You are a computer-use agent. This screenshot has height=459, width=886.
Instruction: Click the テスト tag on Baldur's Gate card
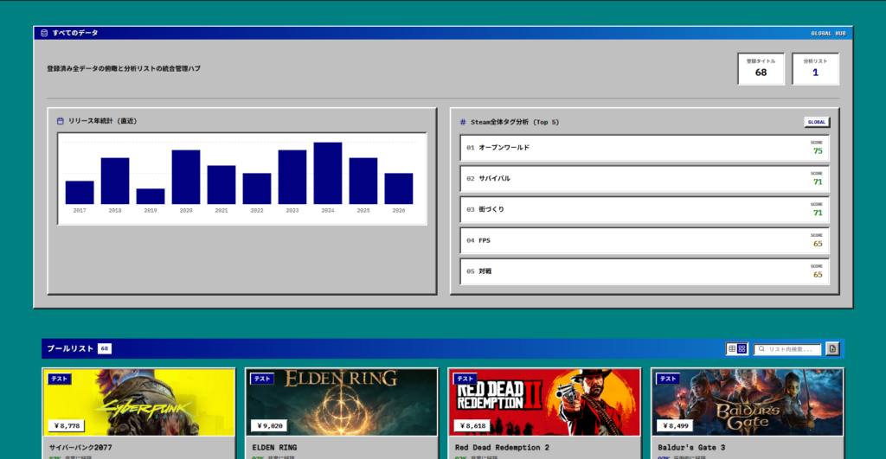668,379
